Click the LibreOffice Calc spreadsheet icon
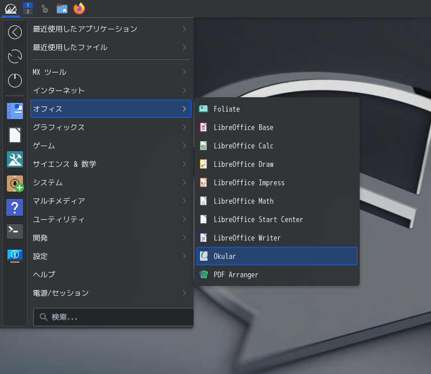The image size is (431, 374). coord(203,146)
